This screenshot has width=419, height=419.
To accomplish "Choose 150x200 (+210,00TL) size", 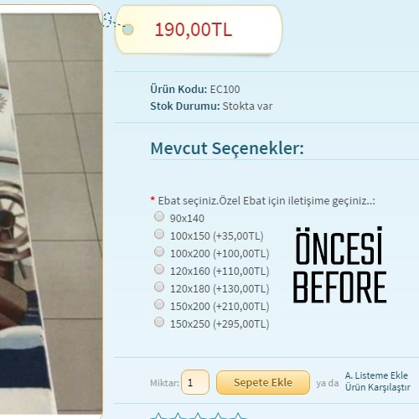I will point(159,304).
